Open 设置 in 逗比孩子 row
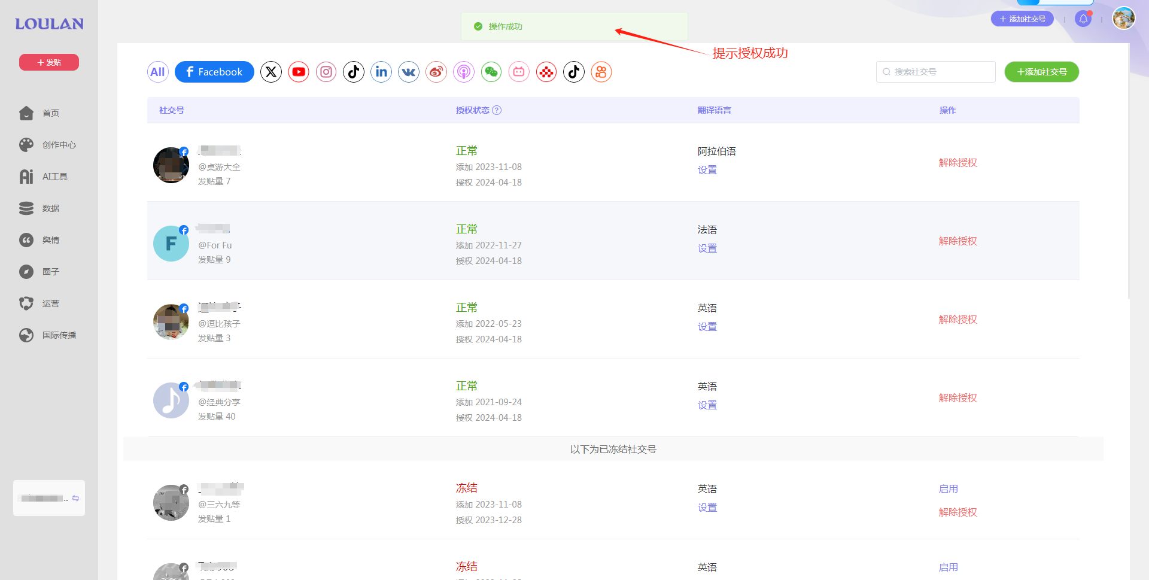Image resolution: width=1149 pixels, height=580 pixels. tap(707, 327)
